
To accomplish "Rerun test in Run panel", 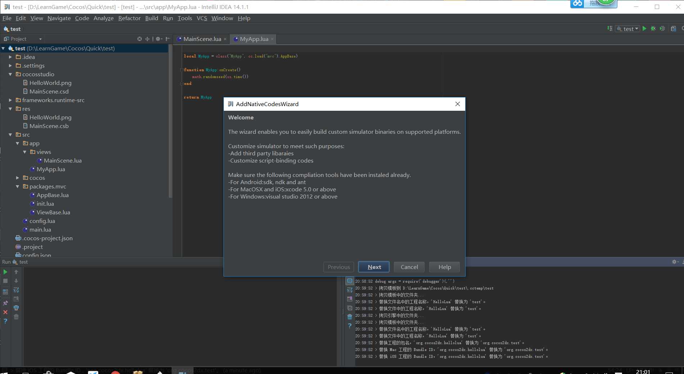I will (x=5, y=272).
